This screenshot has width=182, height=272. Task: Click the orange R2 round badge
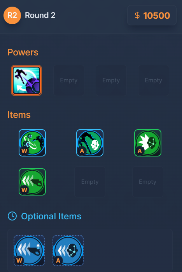[x=12, y=15]
